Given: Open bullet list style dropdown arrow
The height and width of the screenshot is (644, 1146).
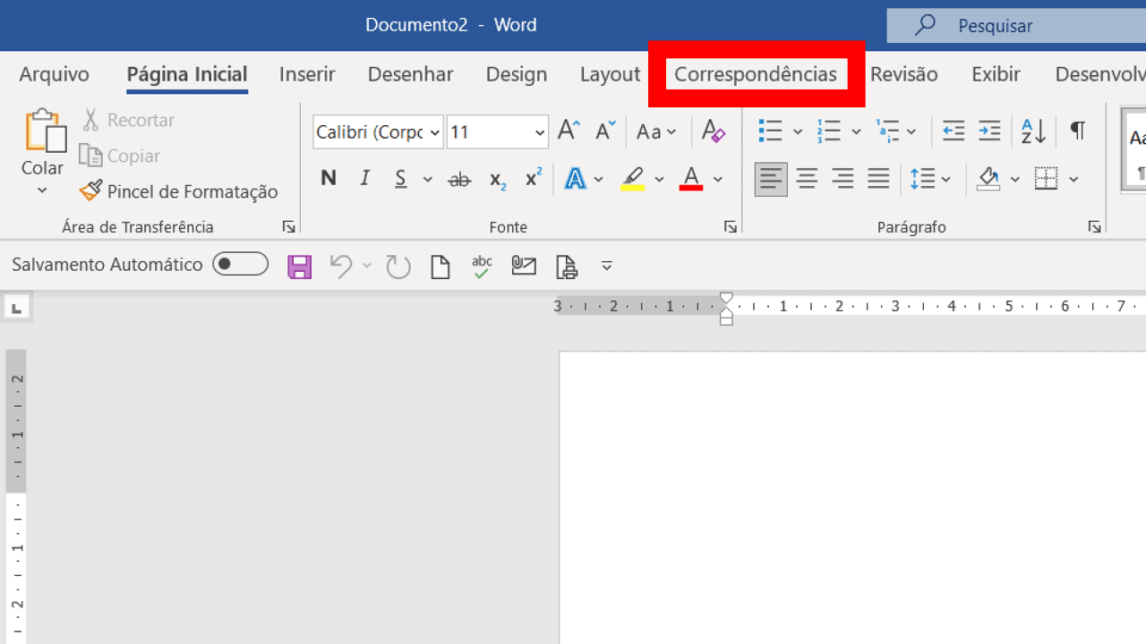Looking at the screenshot, I should tap(798, 131).
